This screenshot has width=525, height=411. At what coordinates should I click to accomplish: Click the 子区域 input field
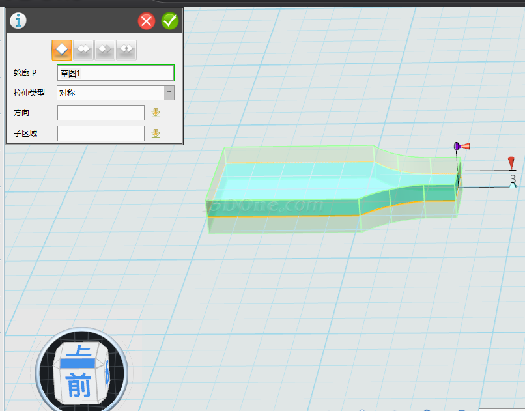(100, 134)
